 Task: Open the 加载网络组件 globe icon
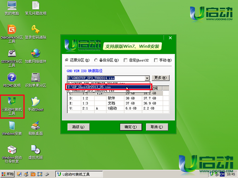pos(36,56)
